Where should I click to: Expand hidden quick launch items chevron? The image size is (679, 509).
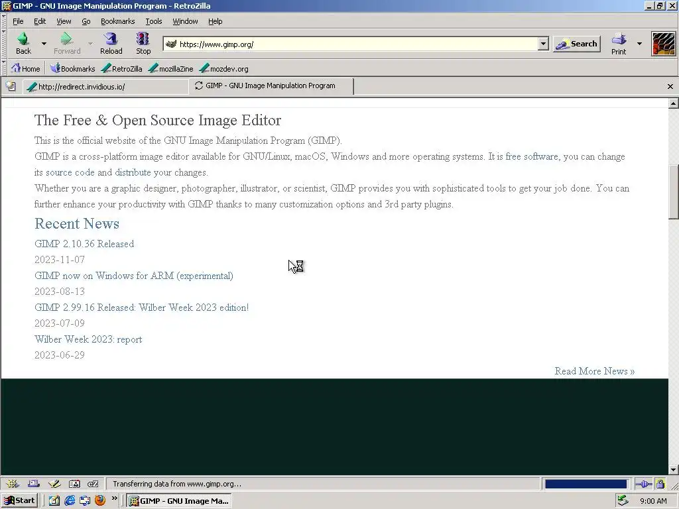114,498
